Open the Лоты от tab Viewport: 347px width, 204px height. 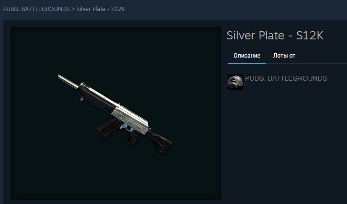284,56
